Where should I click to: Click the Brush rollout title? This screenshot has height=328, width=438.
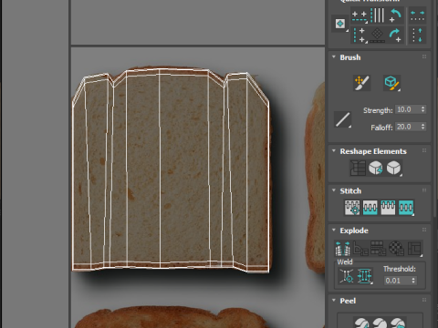pyautogui.click(x=350, y=57)
